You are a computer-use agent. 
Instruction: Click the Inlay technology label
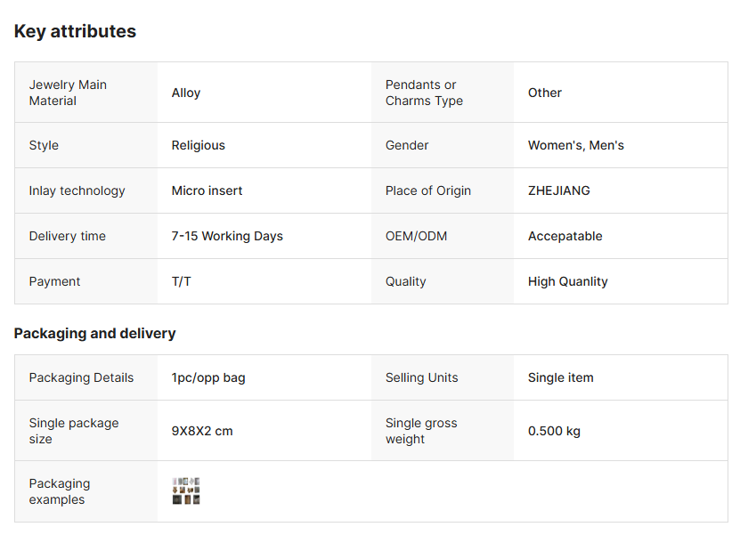77,190
